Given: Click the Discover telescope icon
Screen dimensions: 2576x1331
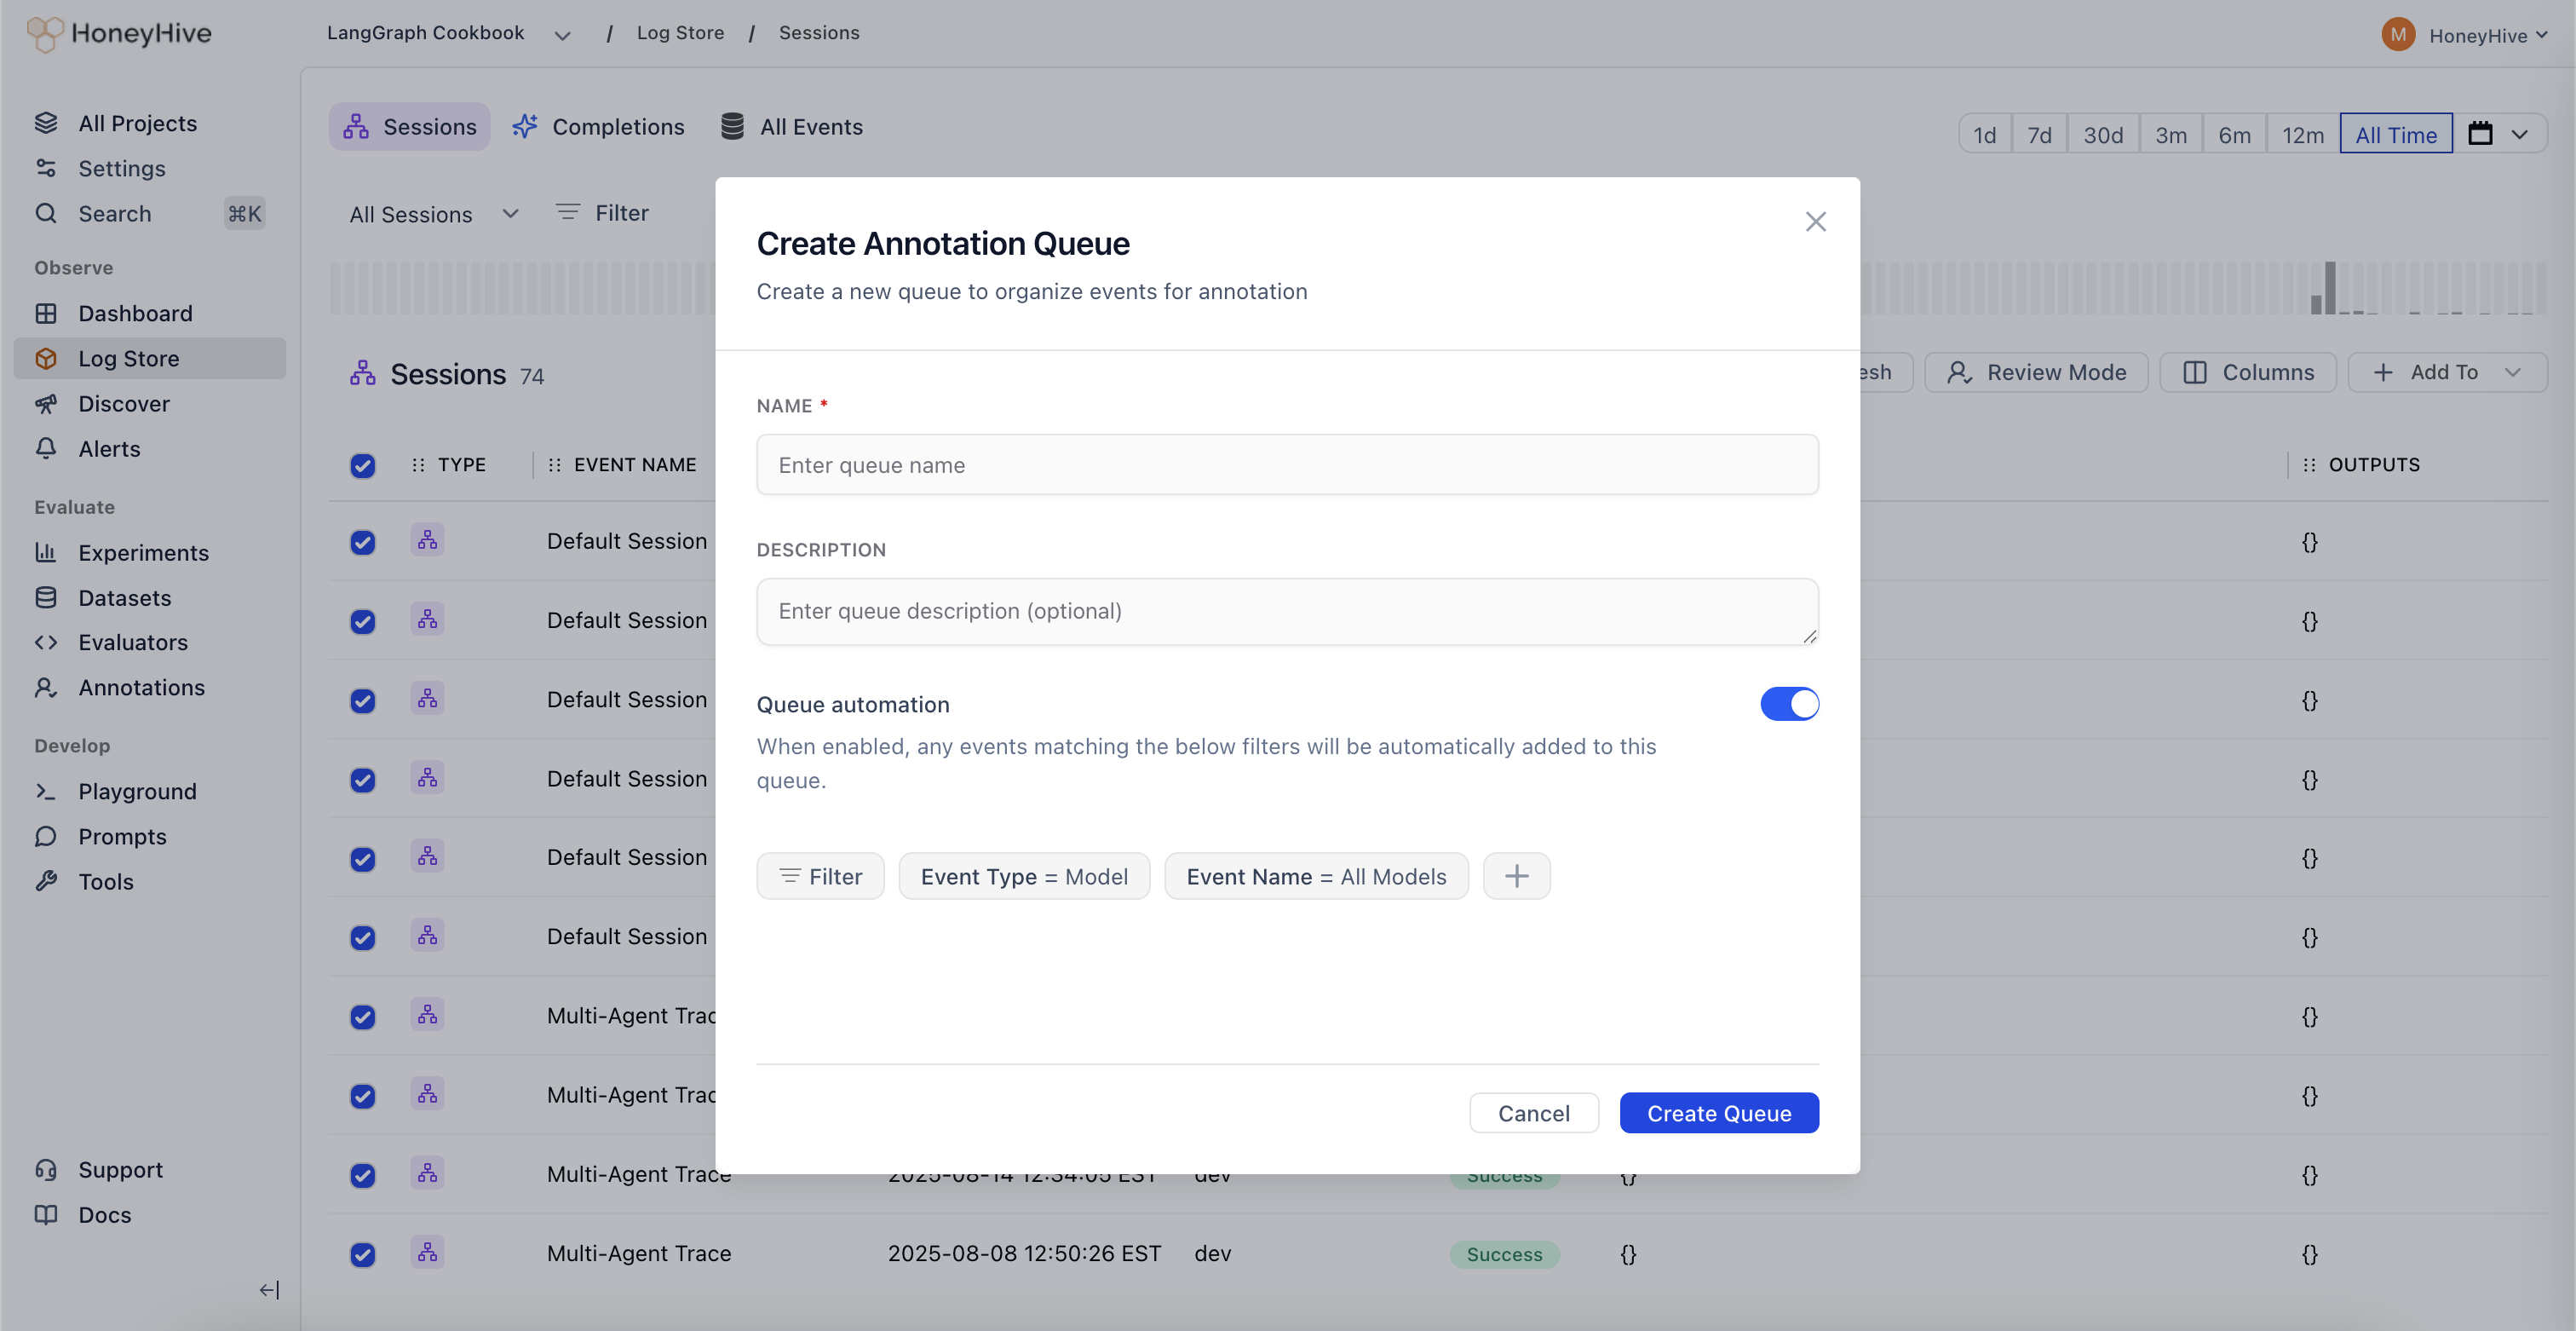Looking at the screenshot, I should (x=46, y=404).
